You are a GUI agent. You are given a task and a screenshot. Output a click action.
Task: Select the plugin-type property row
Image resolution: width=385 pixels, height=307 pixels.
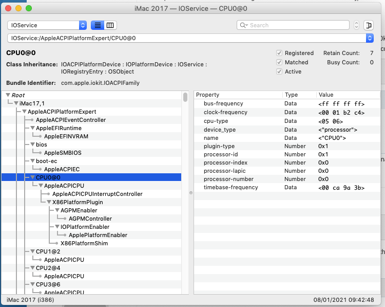pos(287,146)
